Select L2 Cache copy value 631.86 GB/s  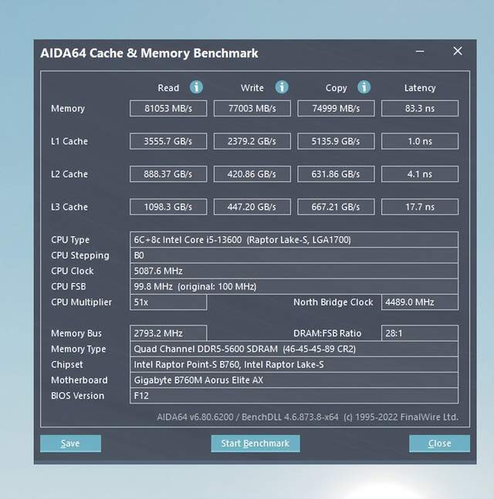pyautogui.click(x=336, y=174)
